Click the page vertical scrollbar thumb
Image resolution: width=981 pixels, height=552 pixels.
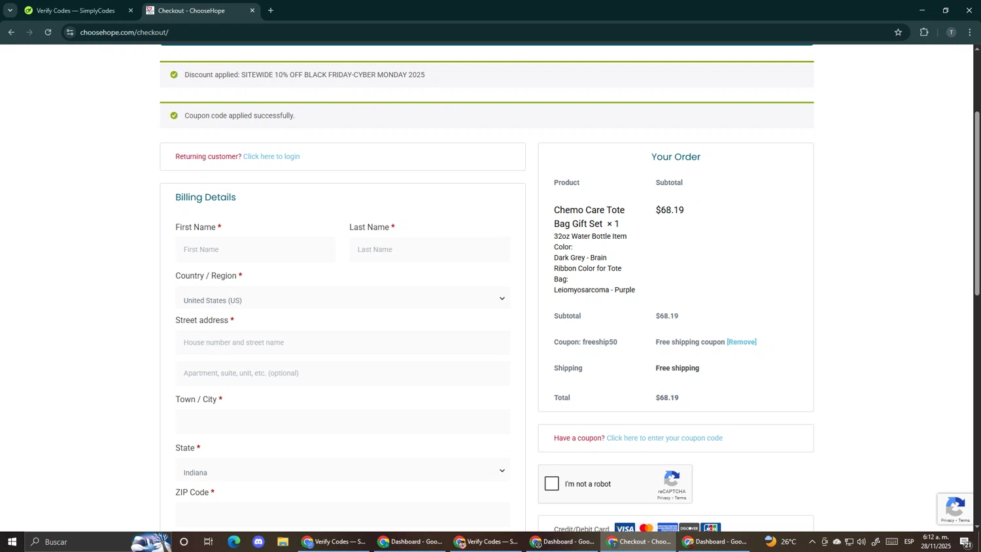(x=977, y=203)
